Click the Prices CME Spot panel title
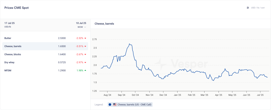The image size is (271, 110). coord(16,8)
